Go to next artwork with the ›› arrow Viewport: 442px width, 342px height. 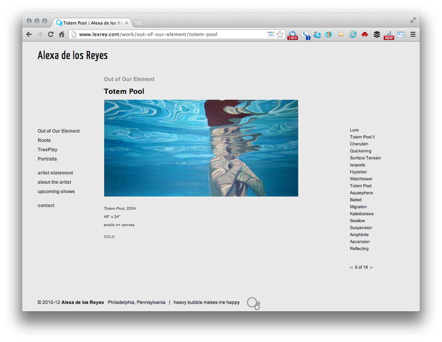tap(371, 267)
